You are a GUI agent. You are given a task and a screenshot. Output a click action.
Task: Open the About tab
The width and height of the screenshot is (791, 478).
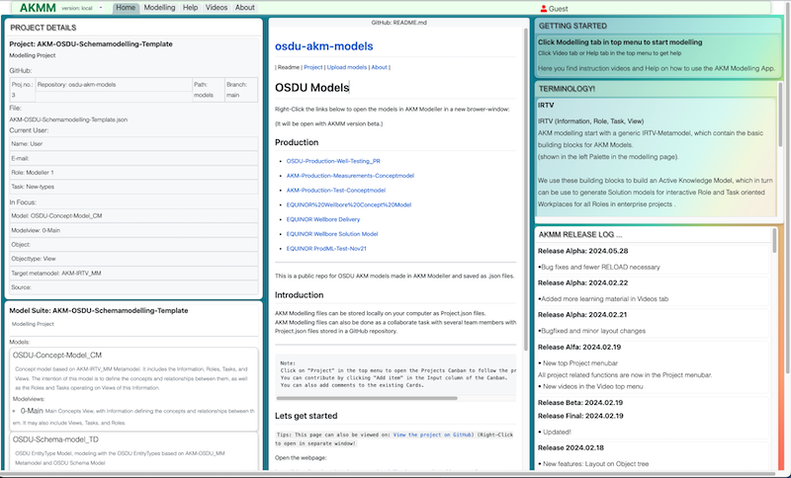pos(244,8)
